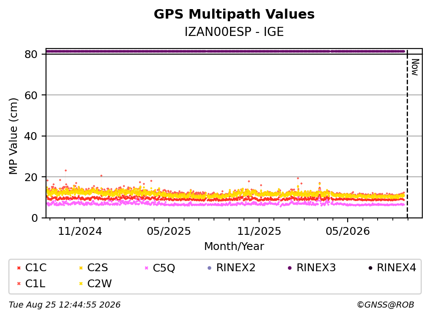Viewport: 431px width, 318px height.
Task: Click the C2S yellow legend marker
Action: 81,268
